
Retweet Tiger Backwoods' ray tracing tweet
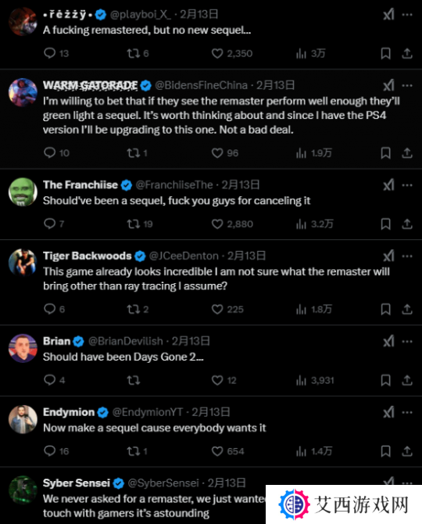[134, 310]
